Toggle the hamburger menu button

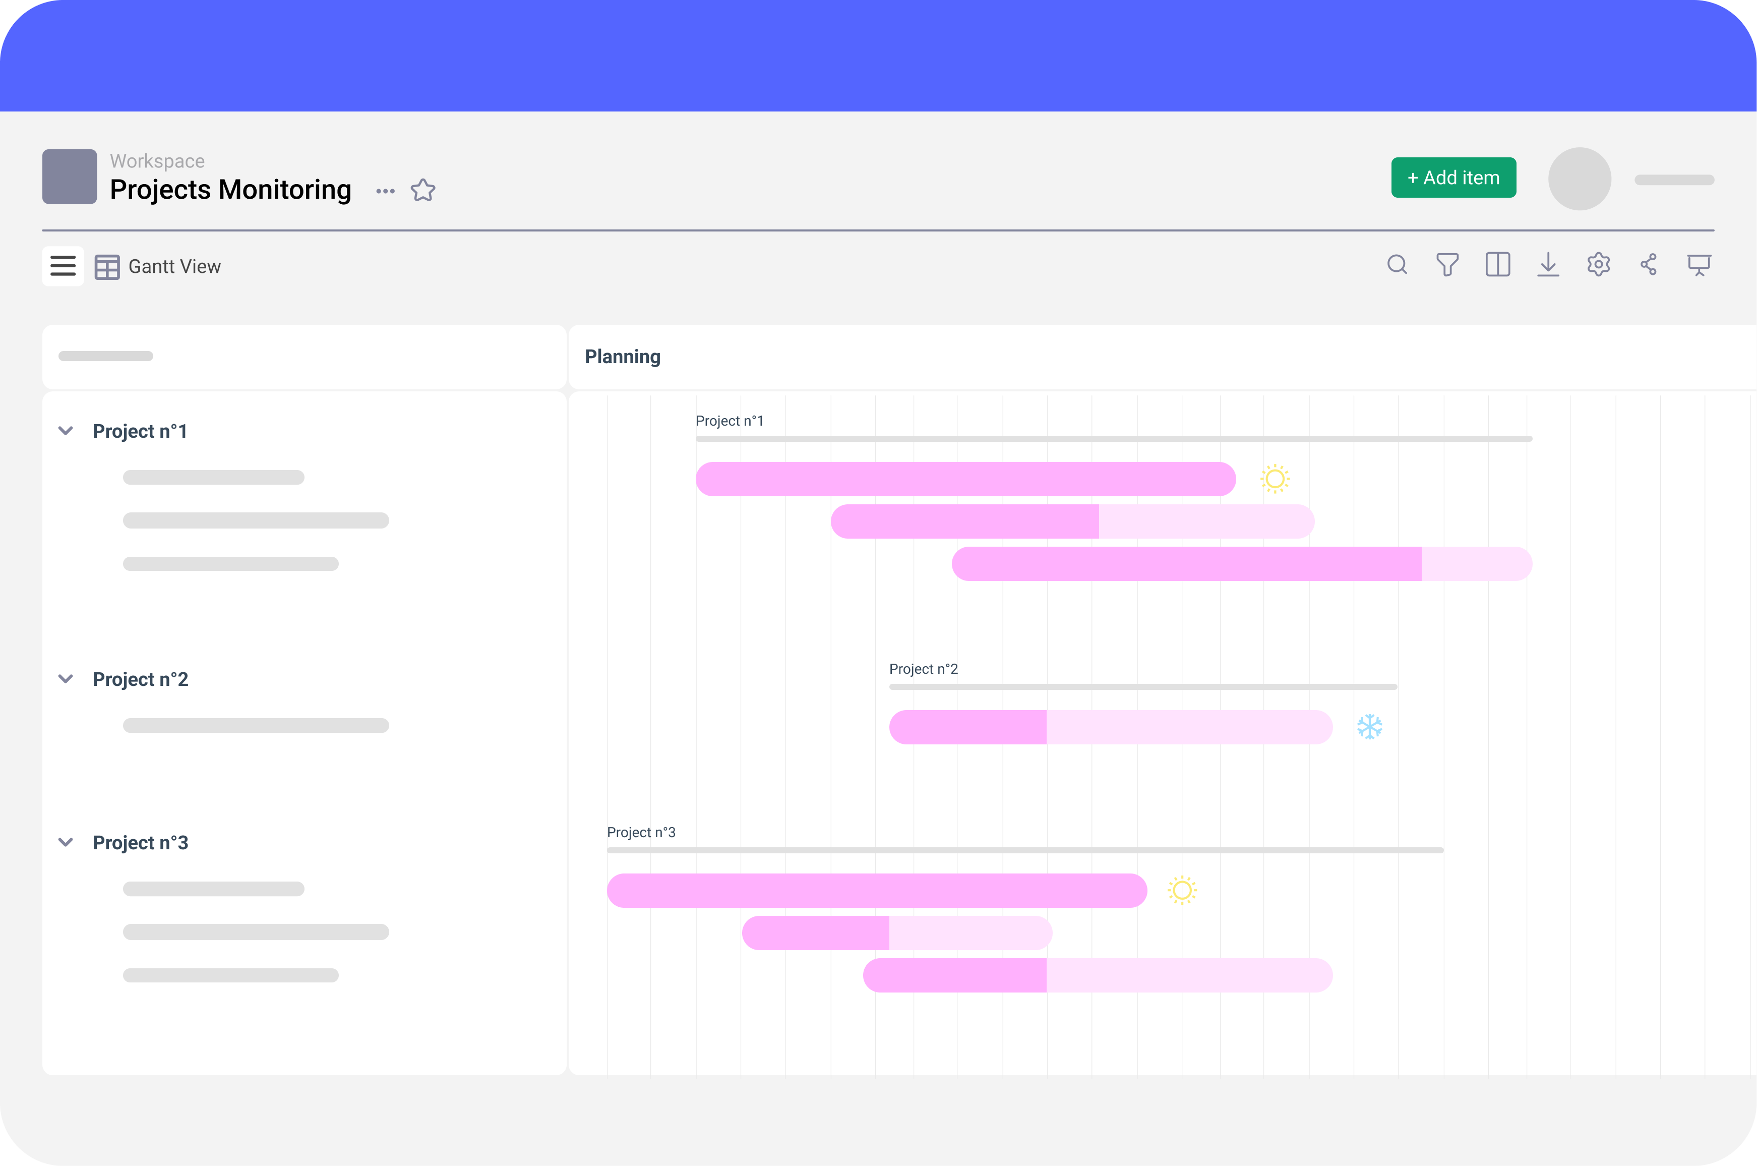tap(63, 265)
